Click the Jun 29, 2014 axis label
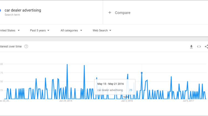This screenshot has width=208, height=116. coord(66,101)
